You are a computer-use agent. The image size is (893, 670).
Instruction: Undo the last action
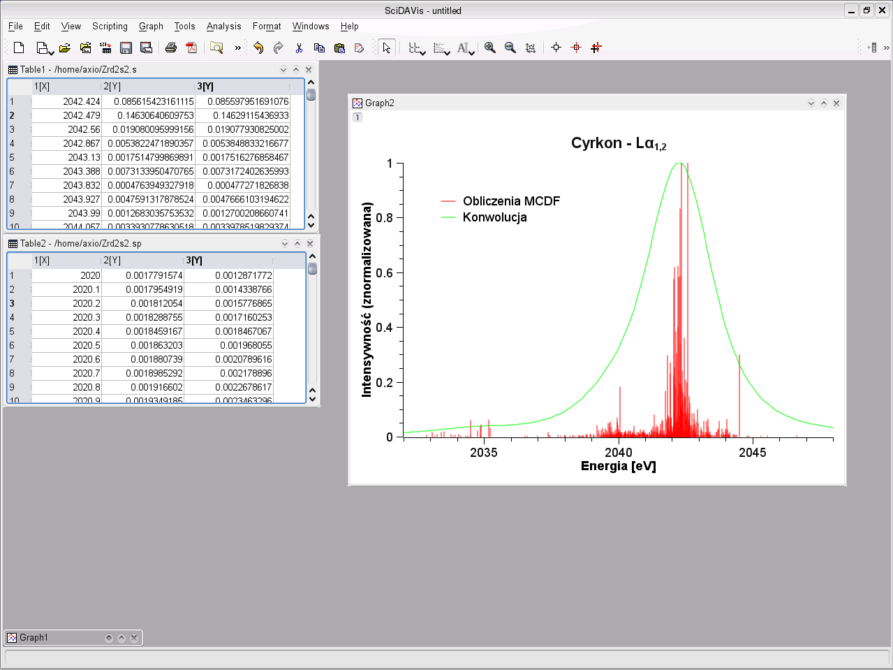click(258, 48)
